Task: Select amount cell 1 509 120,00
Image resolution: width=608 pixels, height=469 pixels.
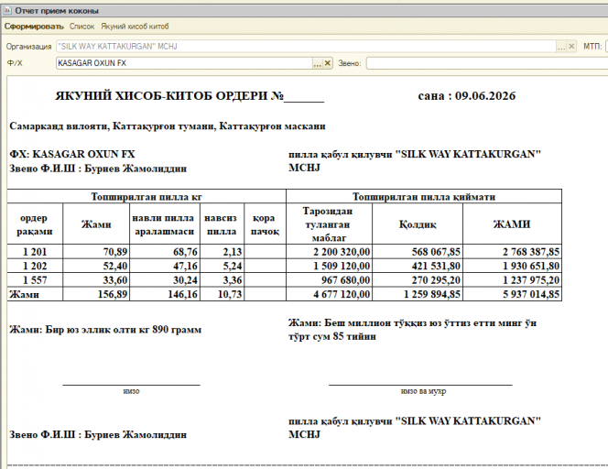Action: click(330, 266)
